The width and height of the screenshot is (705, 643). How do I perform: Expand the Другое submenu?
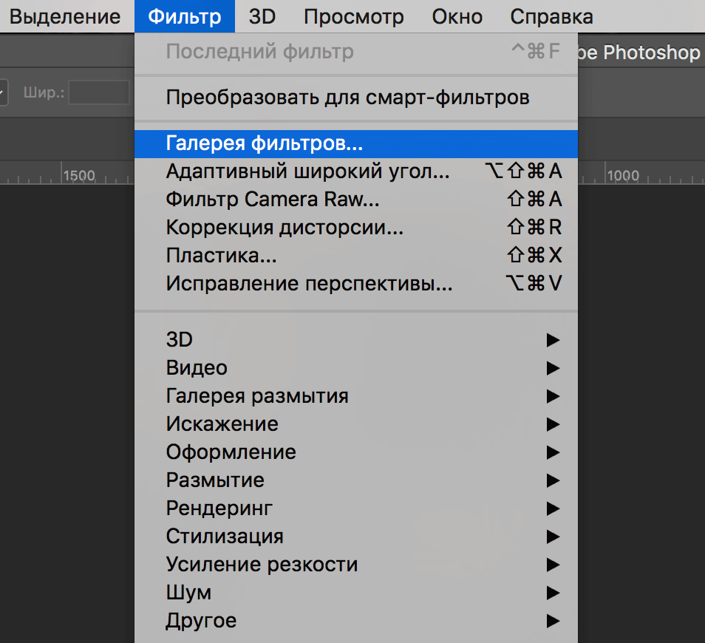pos(200,620)
